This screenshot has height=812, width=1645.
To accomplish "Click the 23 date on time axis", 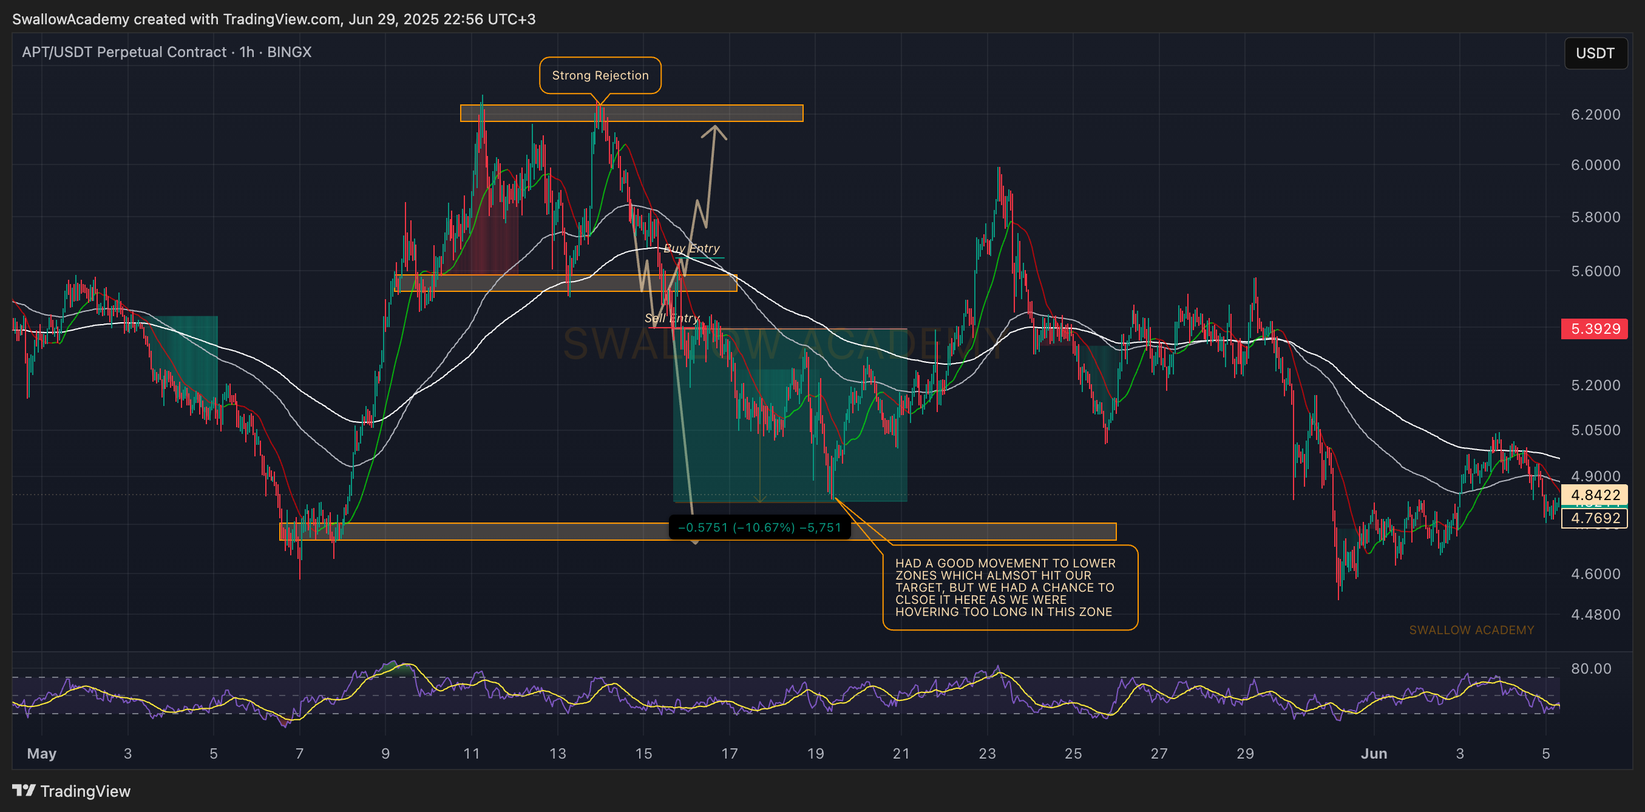I will pos(986,753).
